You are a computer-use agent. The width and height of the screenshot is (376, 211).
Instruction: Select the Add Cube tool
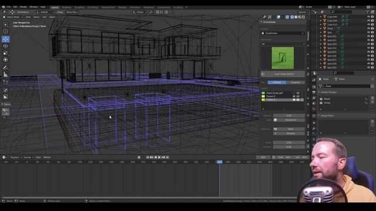pos(5,83)
